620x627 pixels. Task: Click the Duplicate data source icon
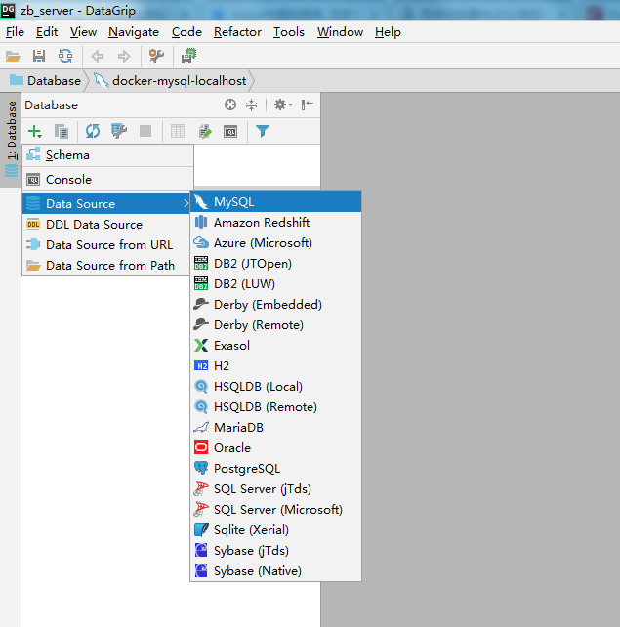pos(62,131)
